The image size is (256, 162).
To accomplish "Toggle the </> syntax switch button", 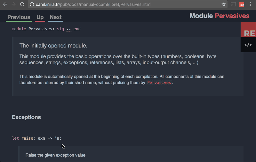I will [x=248, y=45].
